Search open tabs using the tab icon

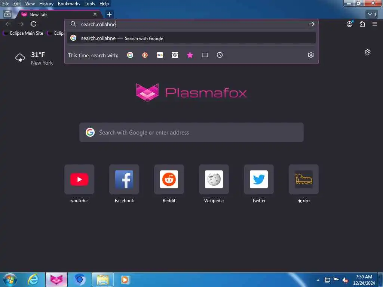pyautogui.click(x=205, y=55)
